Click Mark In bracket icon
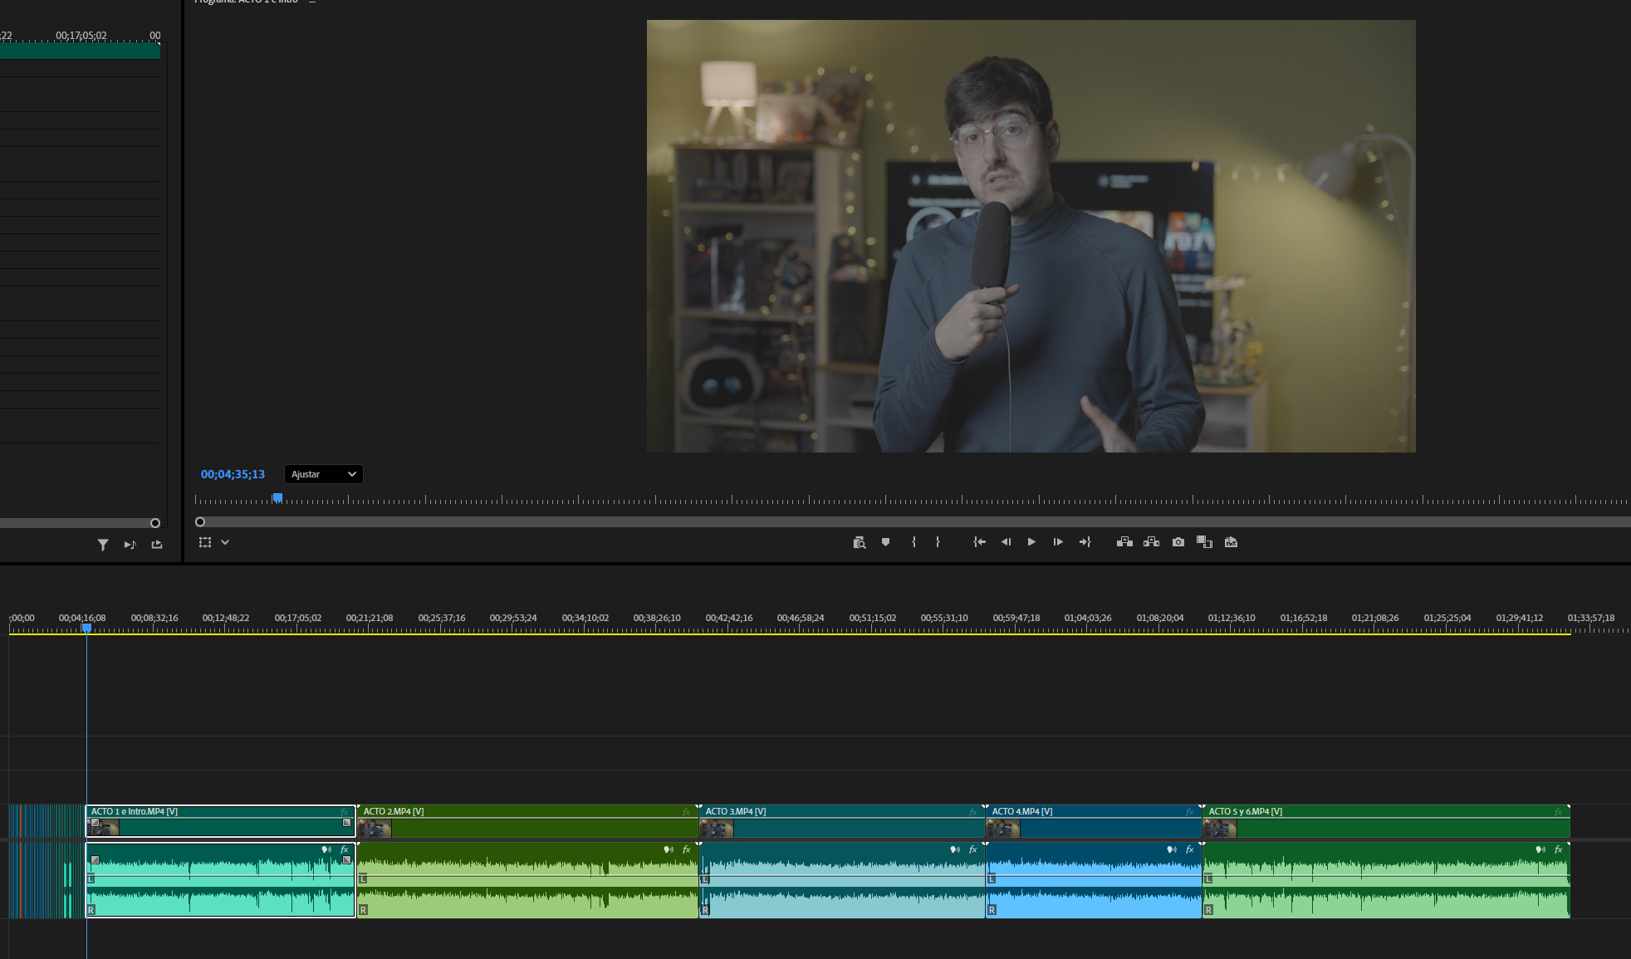This screenshot has height=959, width=1631. tap(913, 542)
